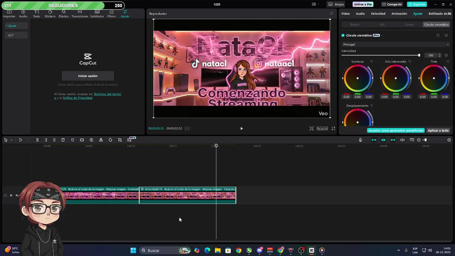Toggle auto snapping in timeline toolbar
This screenshot has height=256, width=455.
pyautogui.click(x=383, y=140)
